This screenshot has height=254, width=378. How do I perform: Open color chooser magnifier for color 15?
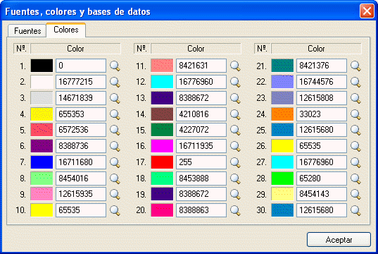coord(235,130)
